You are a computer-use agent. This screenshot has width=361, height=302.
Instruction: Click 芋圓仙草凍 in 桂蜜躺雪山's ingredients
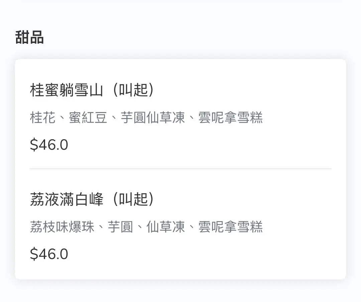[153, 118]
